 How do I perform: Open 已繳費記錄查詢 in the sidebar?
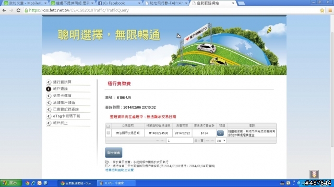tap(66, 110)
